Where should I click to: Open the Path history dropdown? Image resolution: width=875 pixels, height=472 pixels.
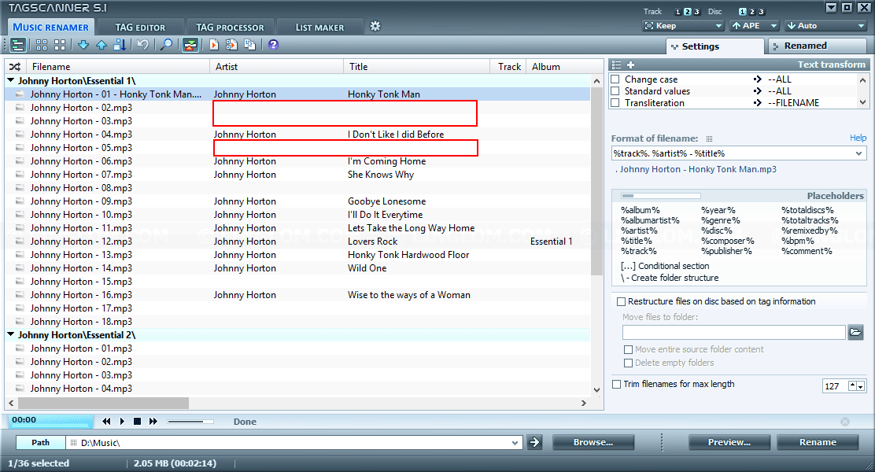[x=515, y=443]
